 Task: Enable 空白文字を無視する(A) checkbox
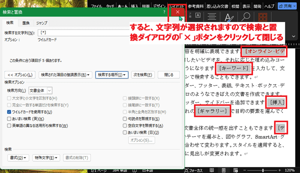click(x=125, y=126)
